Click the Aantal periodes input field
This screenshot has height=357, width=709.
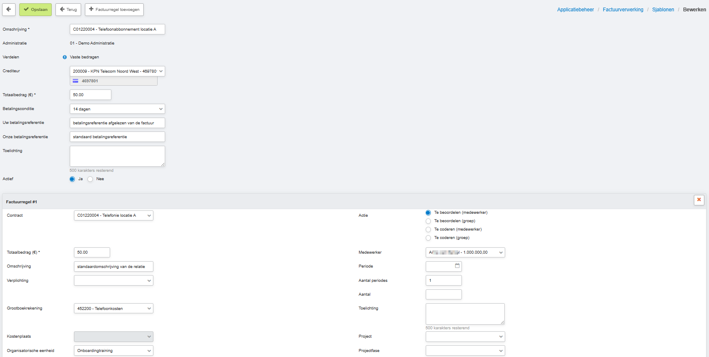pyautogui.click(x=443, y=281)
